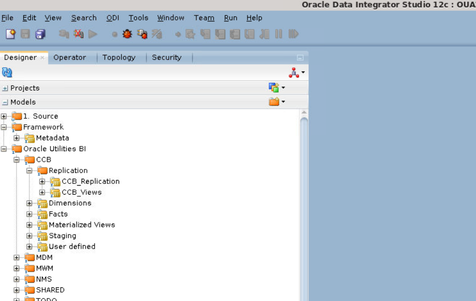Expand the MDM folder node
The height and width of the screenshot is (301, 476).
(x=16, y=258)
